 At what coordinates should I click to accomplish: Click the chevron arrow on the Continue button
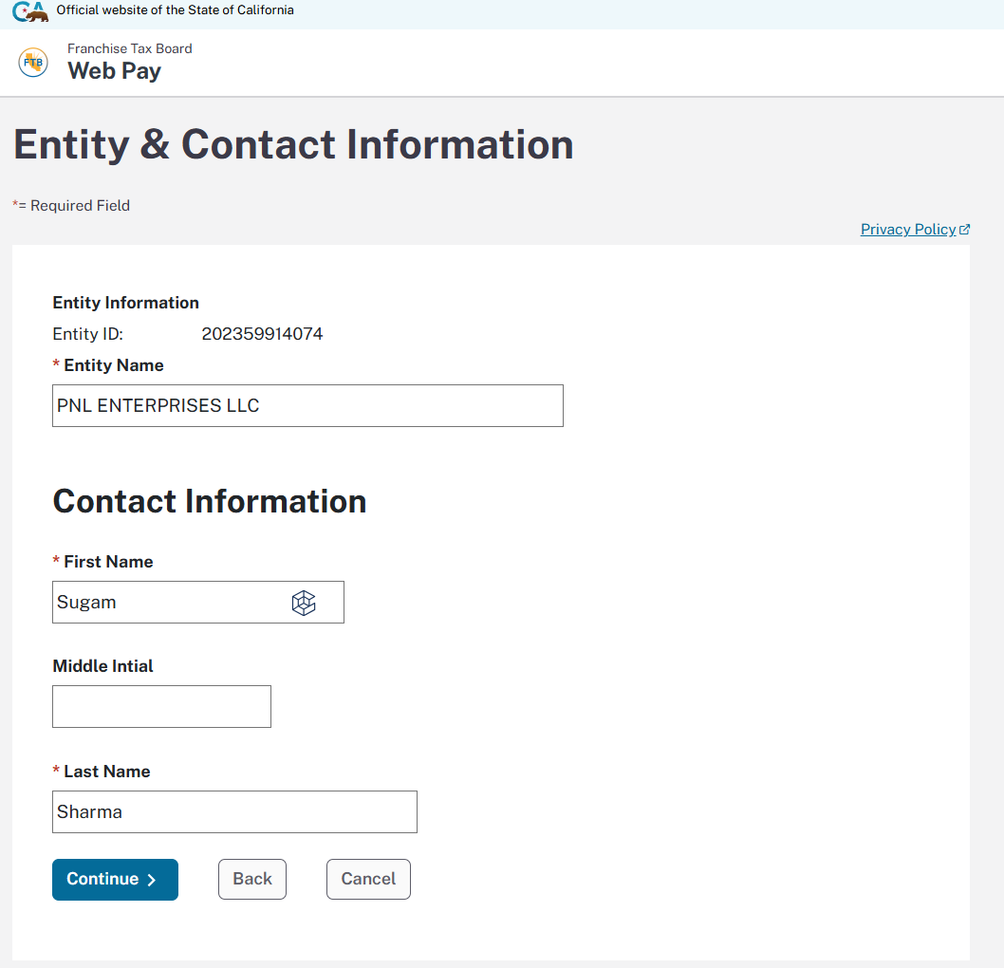152,880
